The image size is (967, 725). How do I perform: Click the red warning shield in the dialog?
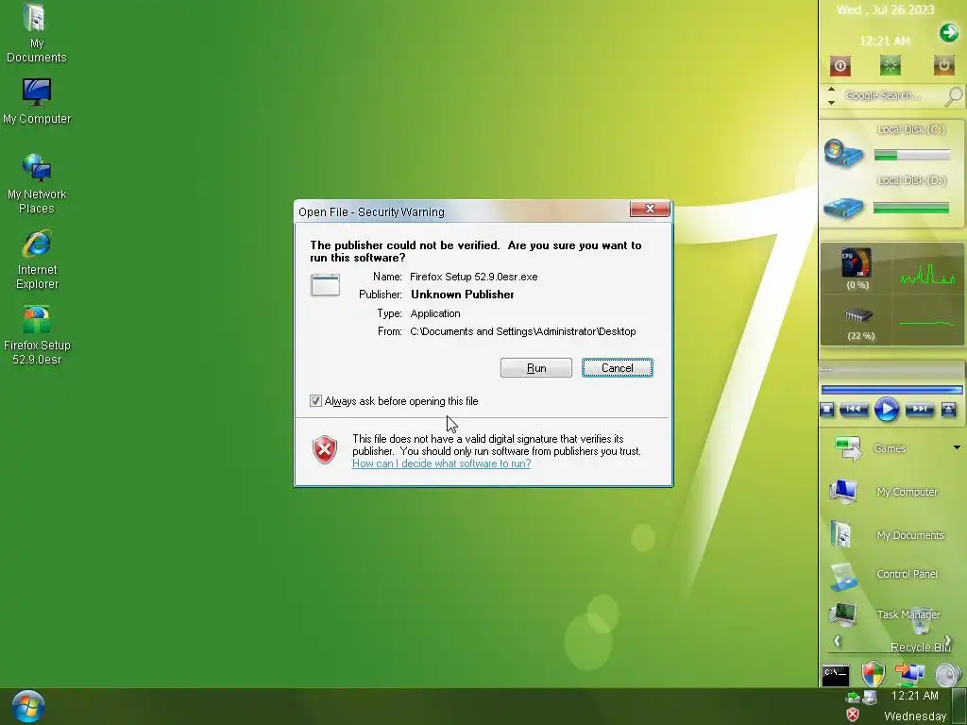tap(325, 449)
